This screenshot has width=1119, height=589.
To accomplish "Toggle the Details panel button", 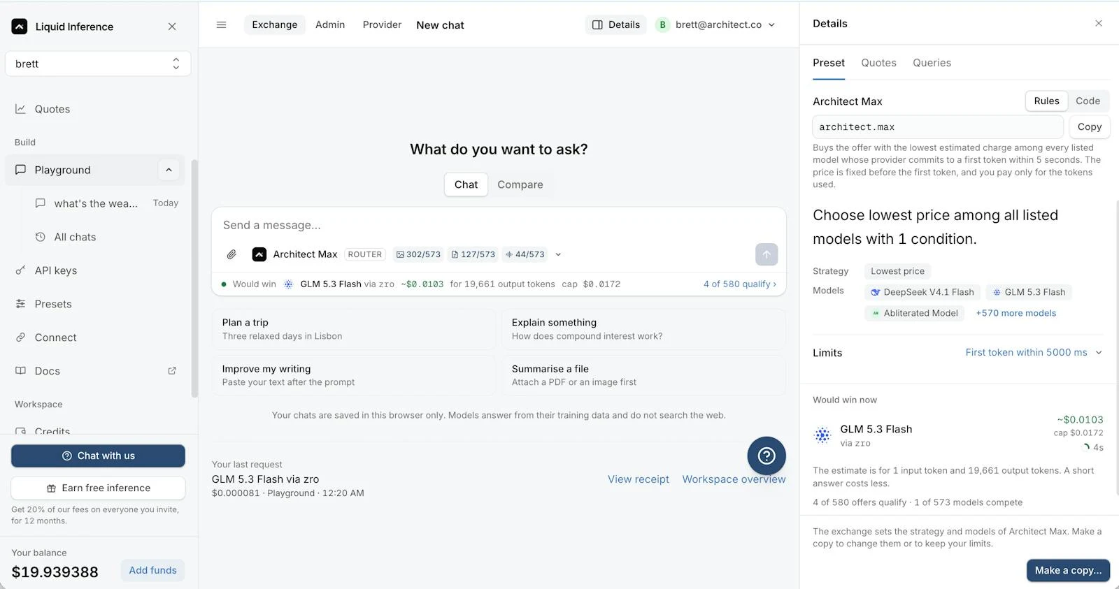I will pos(616,25).
